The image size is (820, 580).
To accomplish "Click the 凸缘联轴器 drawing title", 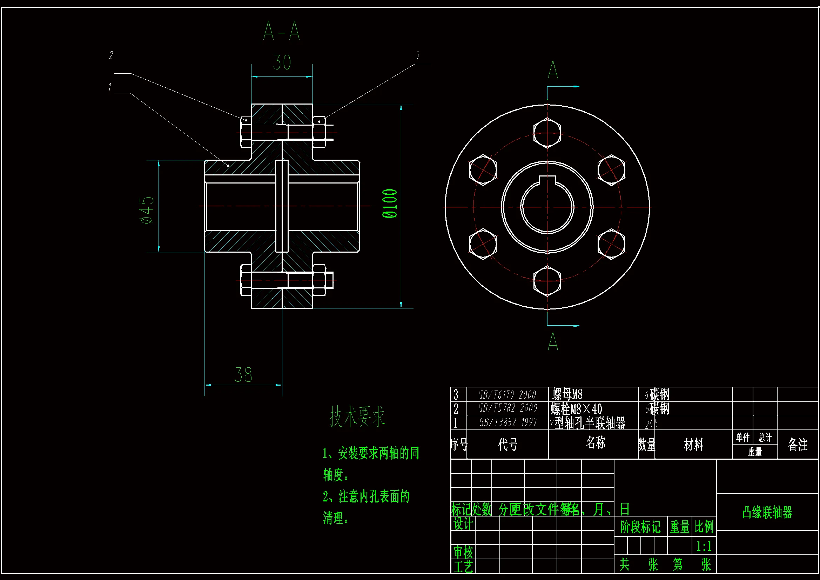I will point(767,513).
